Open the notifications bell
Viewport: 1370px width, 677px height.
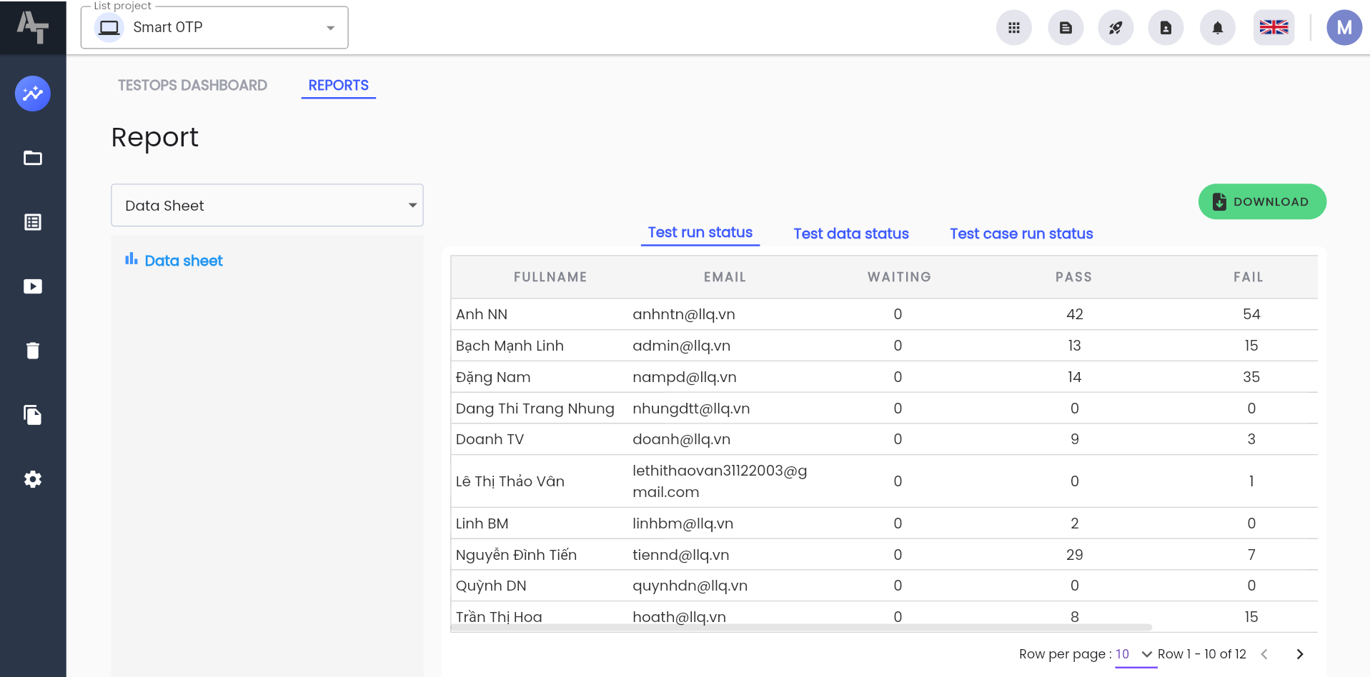coord(1218,28)
